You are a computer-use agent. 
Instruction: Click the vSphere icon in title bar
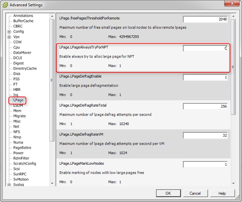coord(5,5)
